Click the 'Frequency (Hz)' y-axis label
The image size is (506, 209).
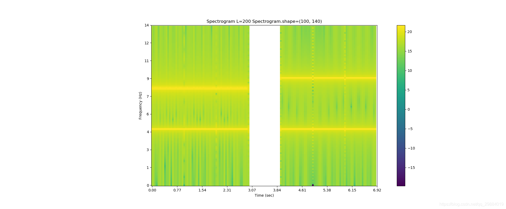point(141,105)
